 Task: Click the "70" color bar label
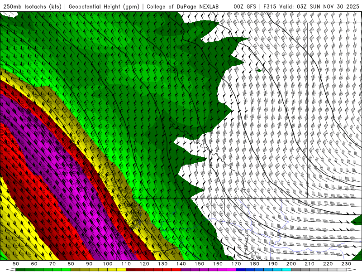(52, 264)
